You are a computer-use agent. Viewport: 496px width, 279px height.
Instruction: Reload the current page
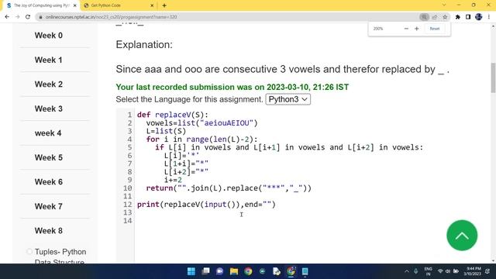point(28,17)
